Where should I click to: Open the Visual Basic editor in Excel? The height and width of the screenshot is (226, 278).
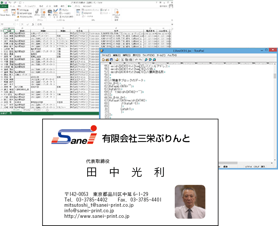(x=5, y=13)
